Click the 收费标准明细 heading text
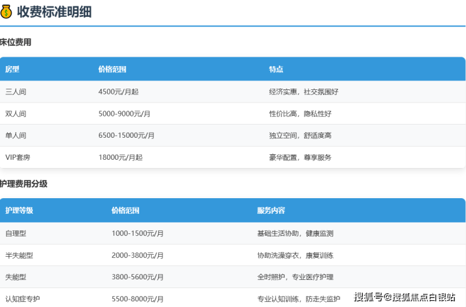The image size is (466, 307). [x=54, y=11]
